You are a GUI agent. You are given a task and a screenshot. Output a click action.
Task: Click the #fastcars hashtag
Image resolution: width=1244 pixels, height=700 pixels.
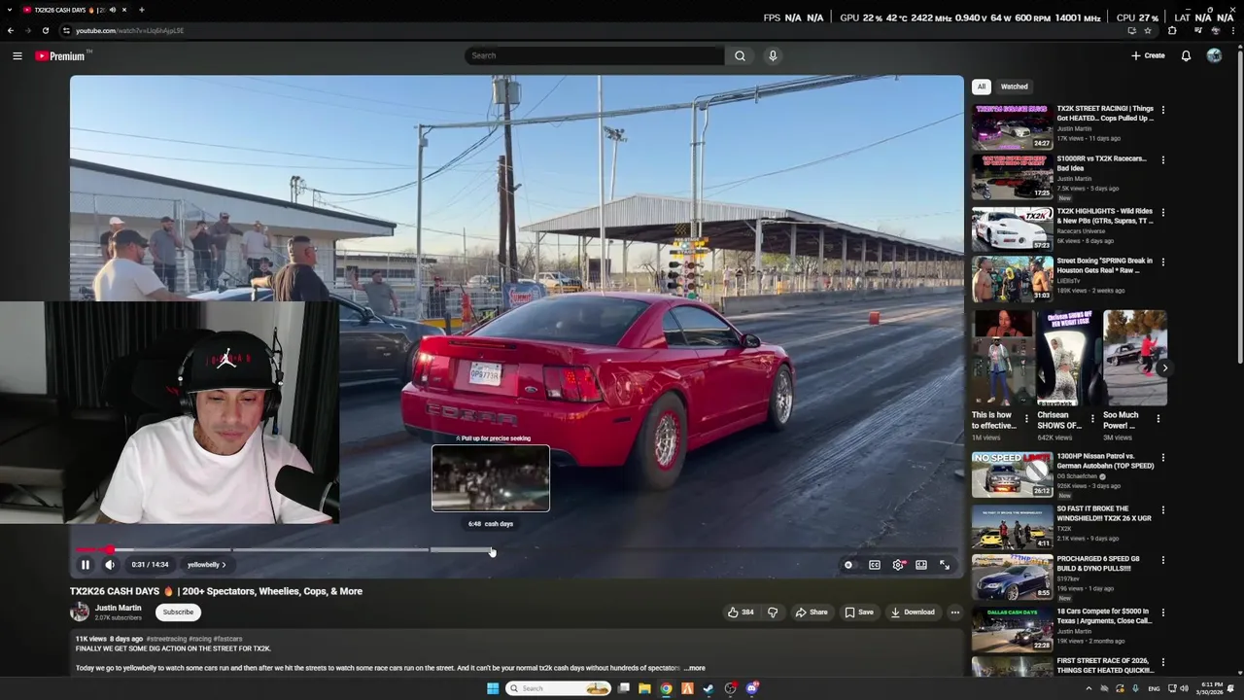227,639
